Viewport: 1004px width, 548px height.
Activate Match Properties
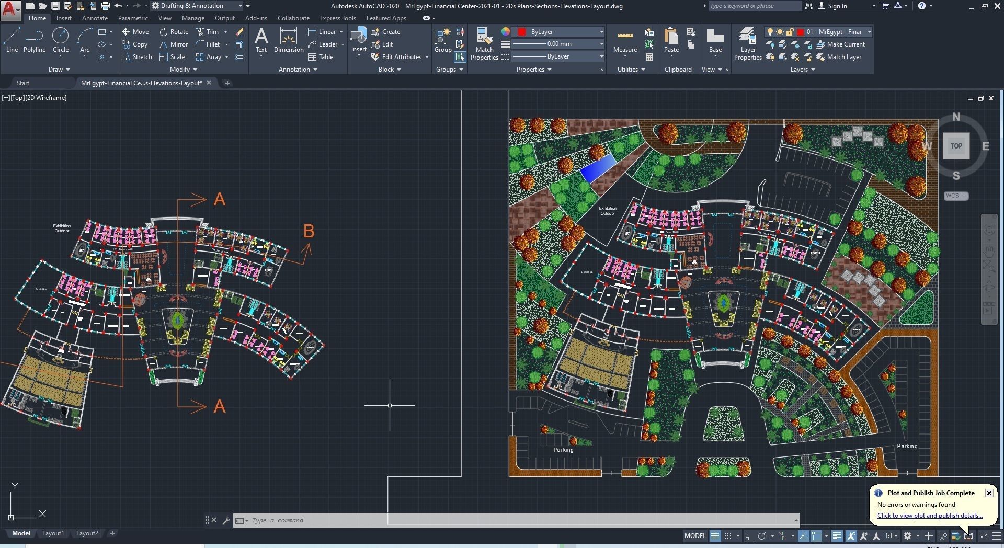tap(484, 44)
